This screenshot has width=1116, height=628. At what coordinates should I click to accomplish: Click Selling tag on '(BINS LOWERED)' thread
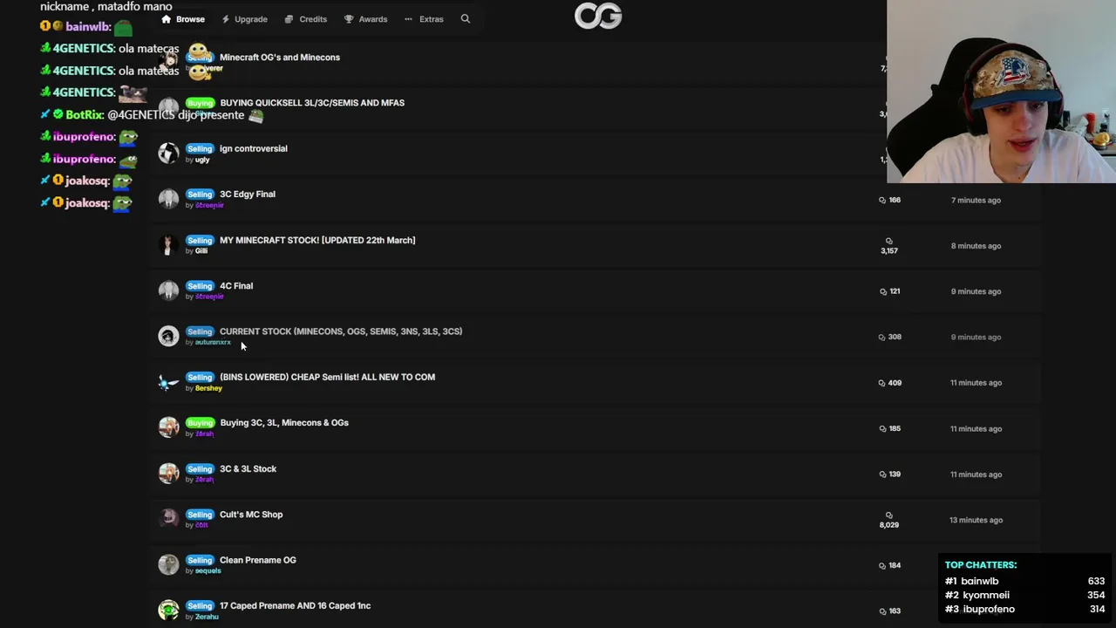(200, 378)
